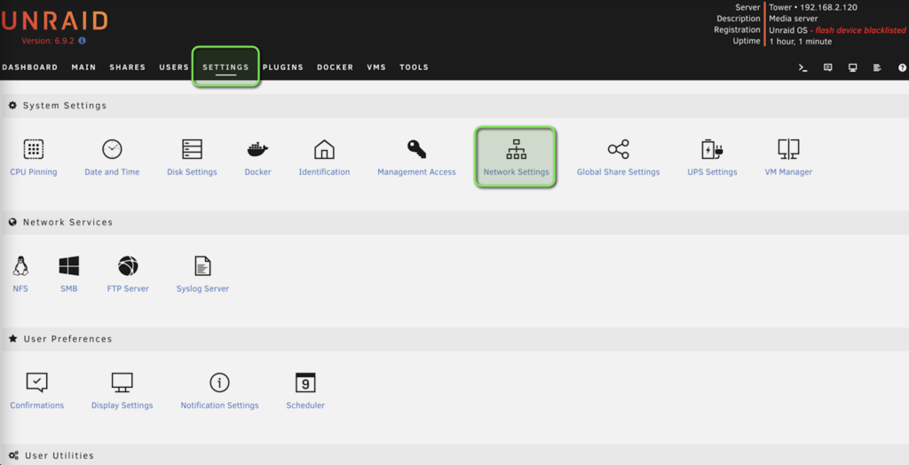The image size is (909, 465).
Task: Open Disk Settings icon
Action: (192, 149)
